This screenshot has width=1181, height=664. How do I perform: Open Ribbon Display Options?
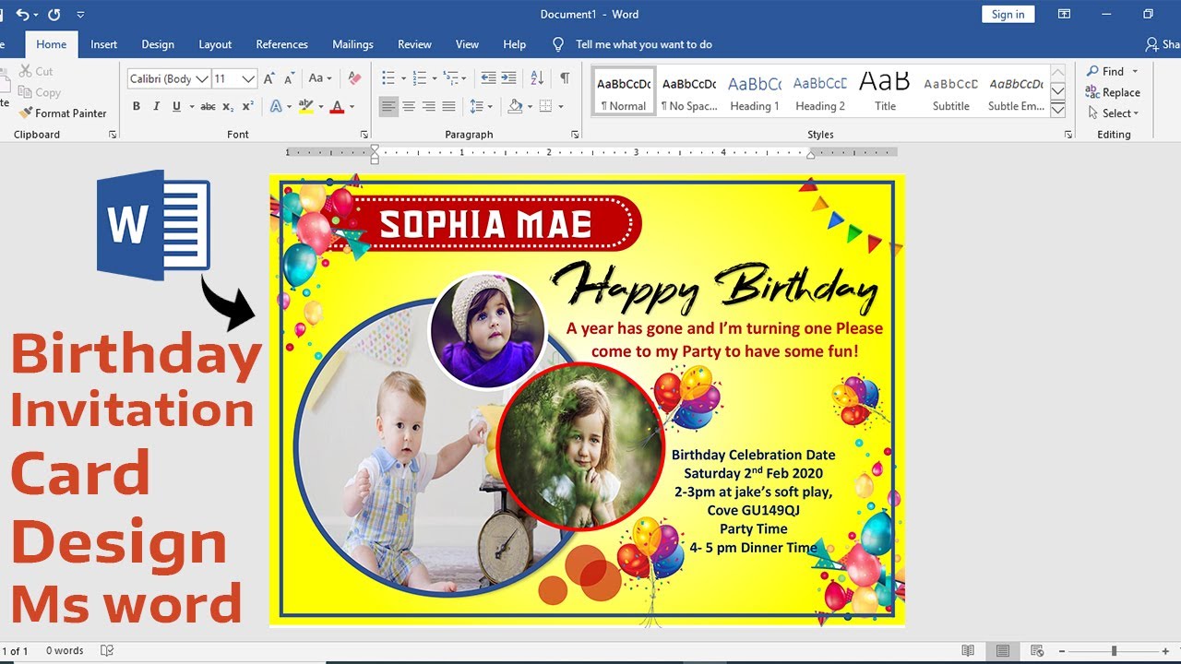[x=1064, y=14]
